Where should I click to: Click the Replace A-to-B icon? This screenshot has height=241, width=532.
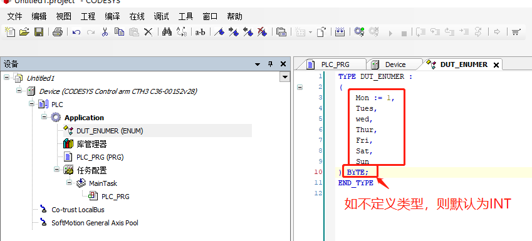(x=182, y=32)
